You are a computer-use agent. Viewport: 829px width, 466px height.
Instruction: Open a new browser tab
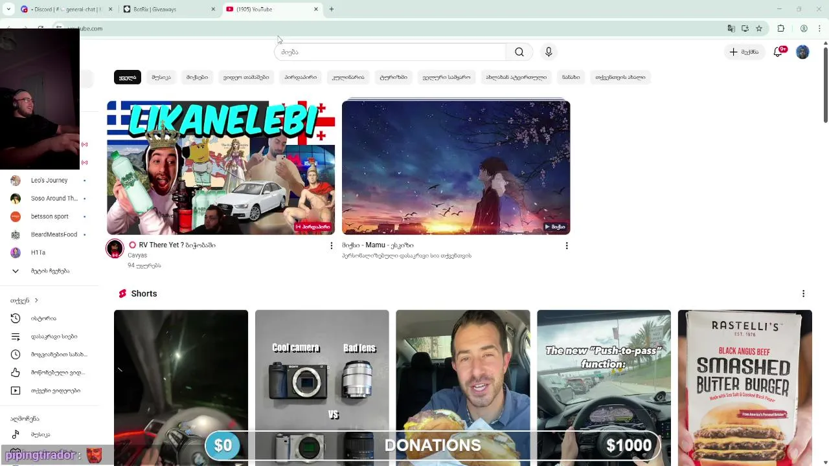[332, 9]
